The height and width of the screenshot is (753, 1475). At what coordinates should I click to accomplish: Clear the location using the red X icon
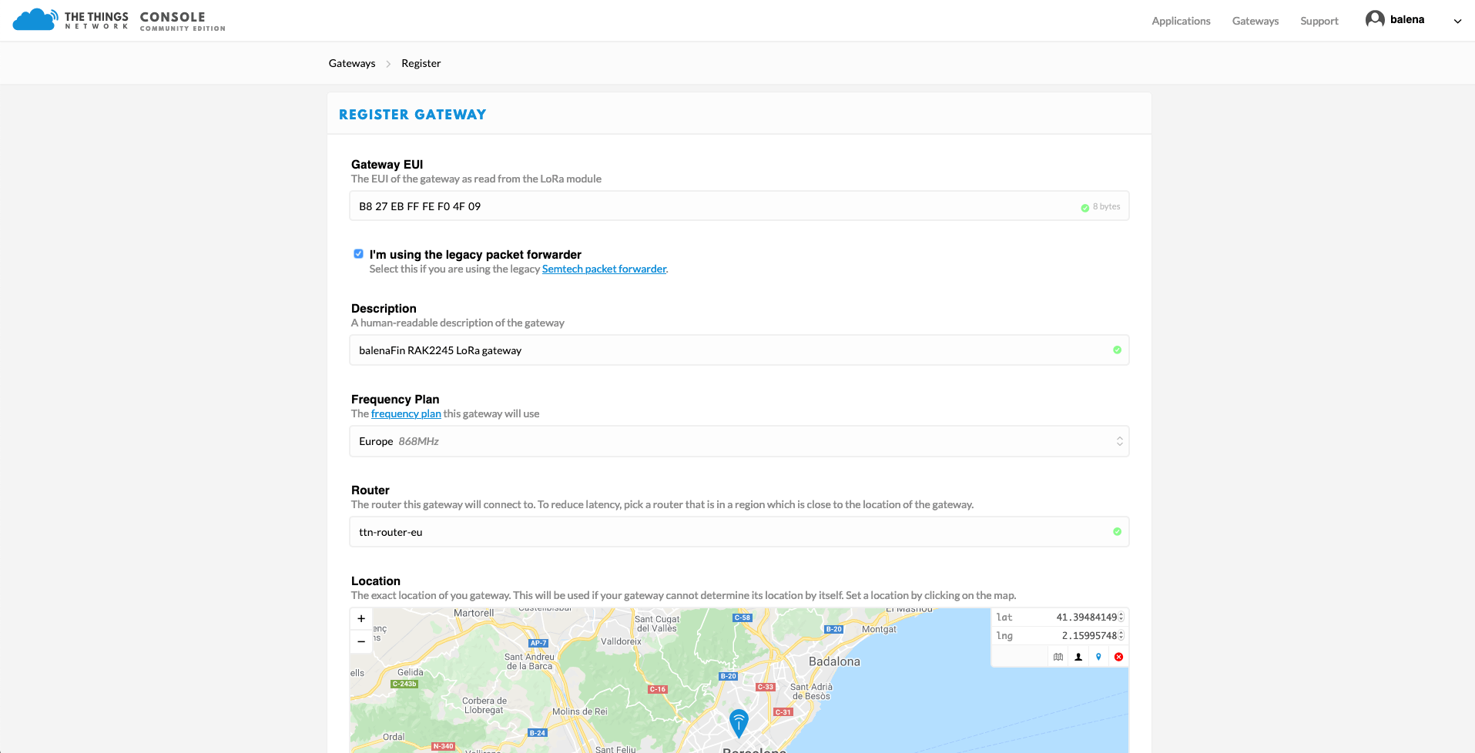[x=1118, y=657]
